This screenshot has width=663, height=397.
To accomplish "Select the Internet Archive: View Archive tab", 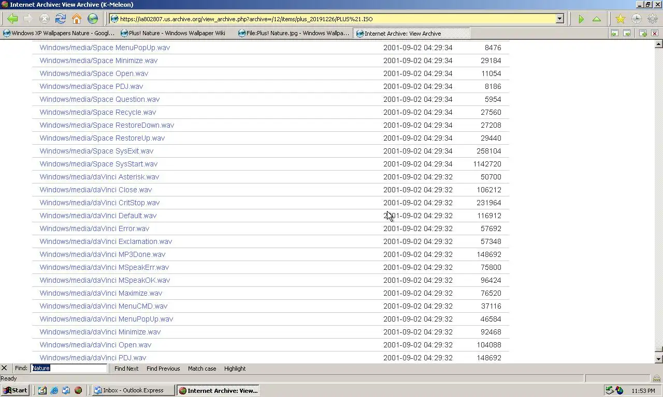I will tap(412, 33).
